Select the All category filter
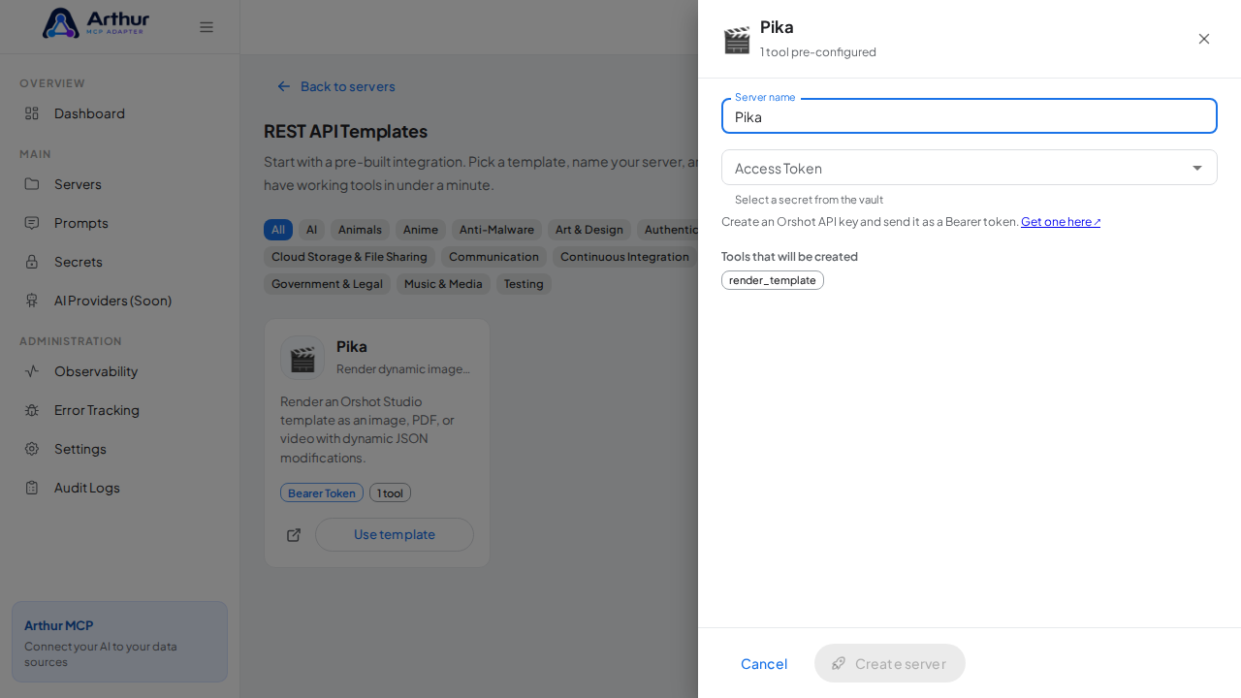1241x698 pixels. click(x=278, y=230)
